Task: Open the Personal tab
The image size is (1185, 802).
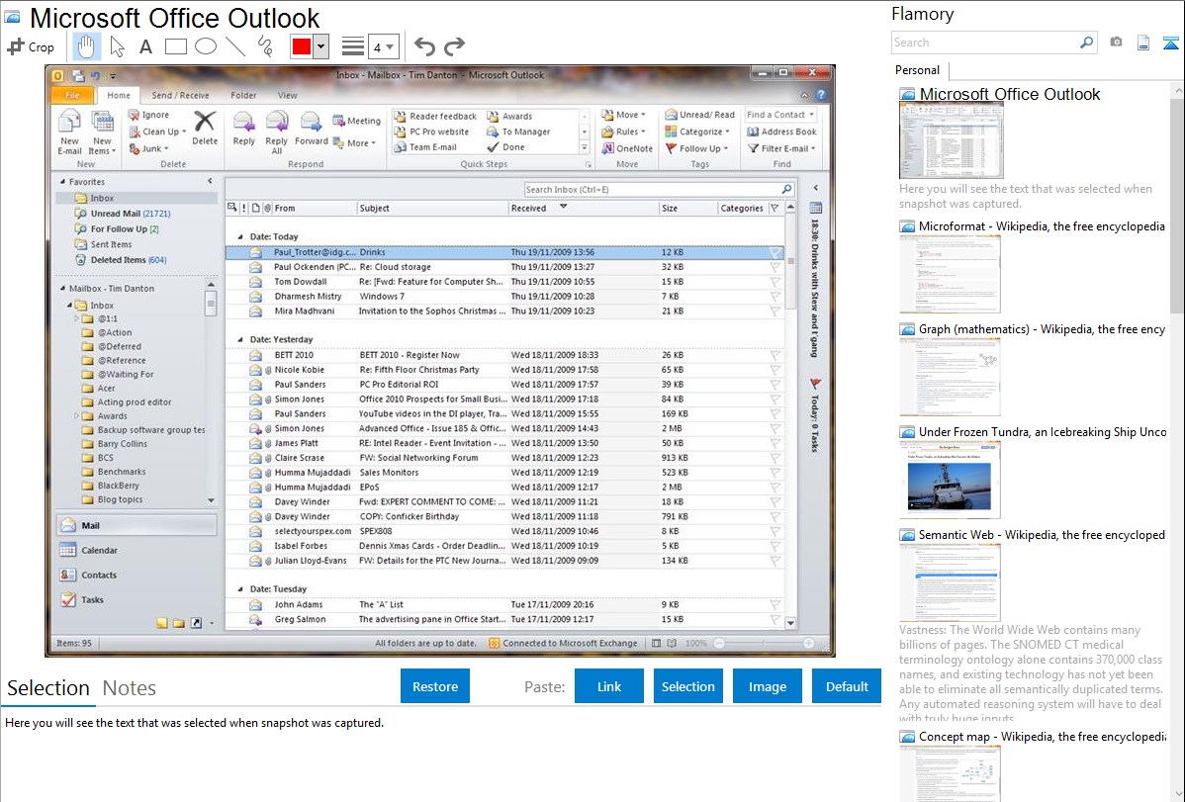Action: coord(917,70)
